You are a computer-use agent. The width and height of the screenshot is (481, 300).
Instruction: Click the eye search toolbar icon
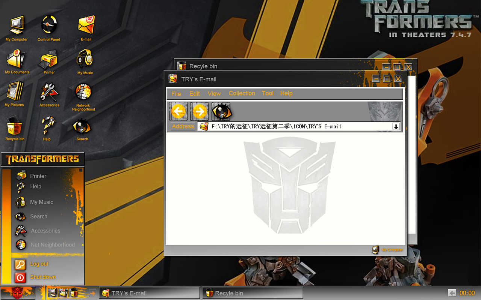[221, 111]
